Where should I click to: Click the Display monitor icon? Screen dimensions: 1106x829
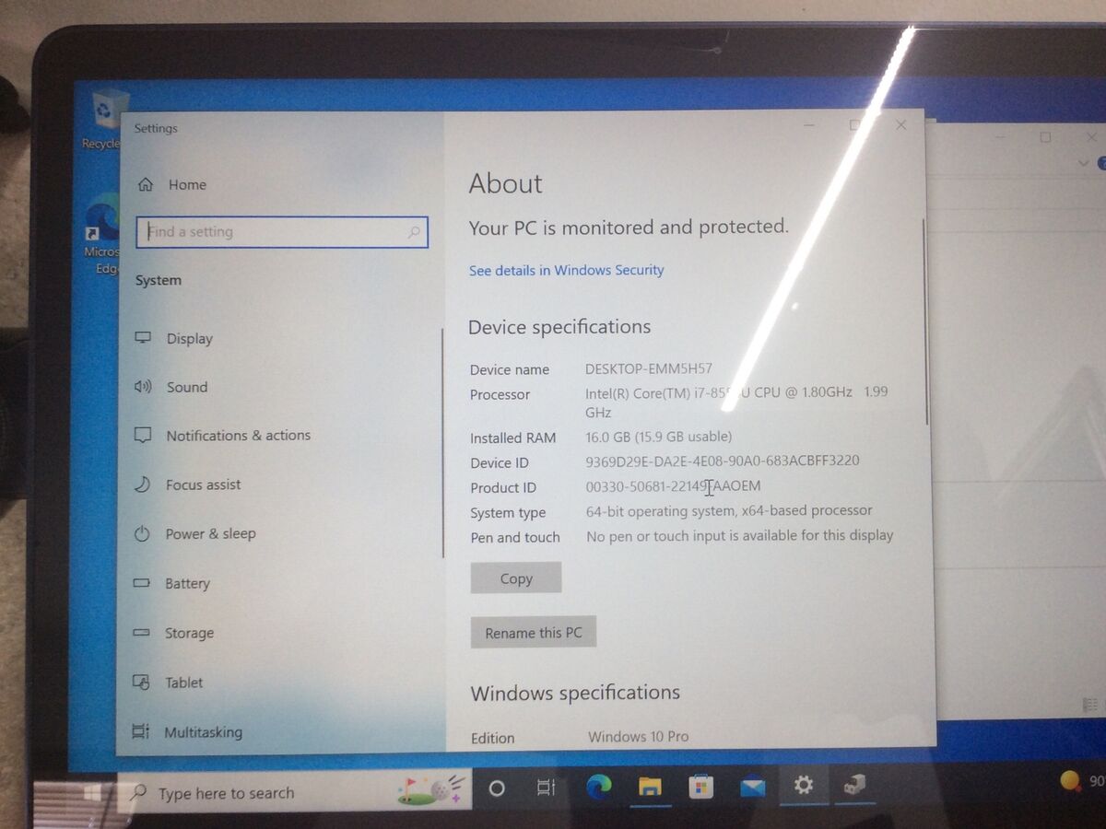tap(143, 338)
